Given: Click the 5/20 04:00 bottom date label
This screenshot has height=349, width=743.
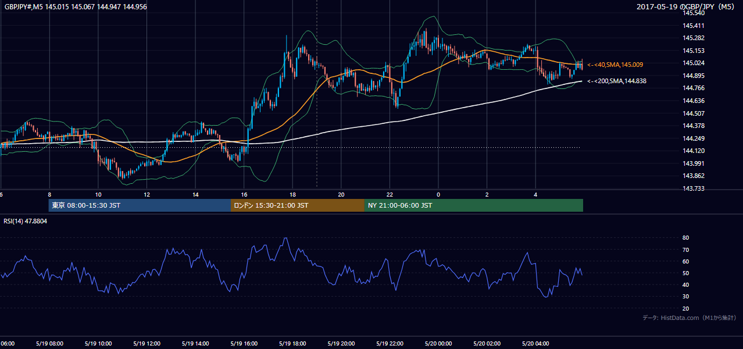Looking at the screenshot, I should [x=536, y=344].
